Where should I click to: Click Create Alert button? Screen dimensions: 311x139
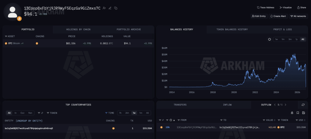[x=278, y=16]
